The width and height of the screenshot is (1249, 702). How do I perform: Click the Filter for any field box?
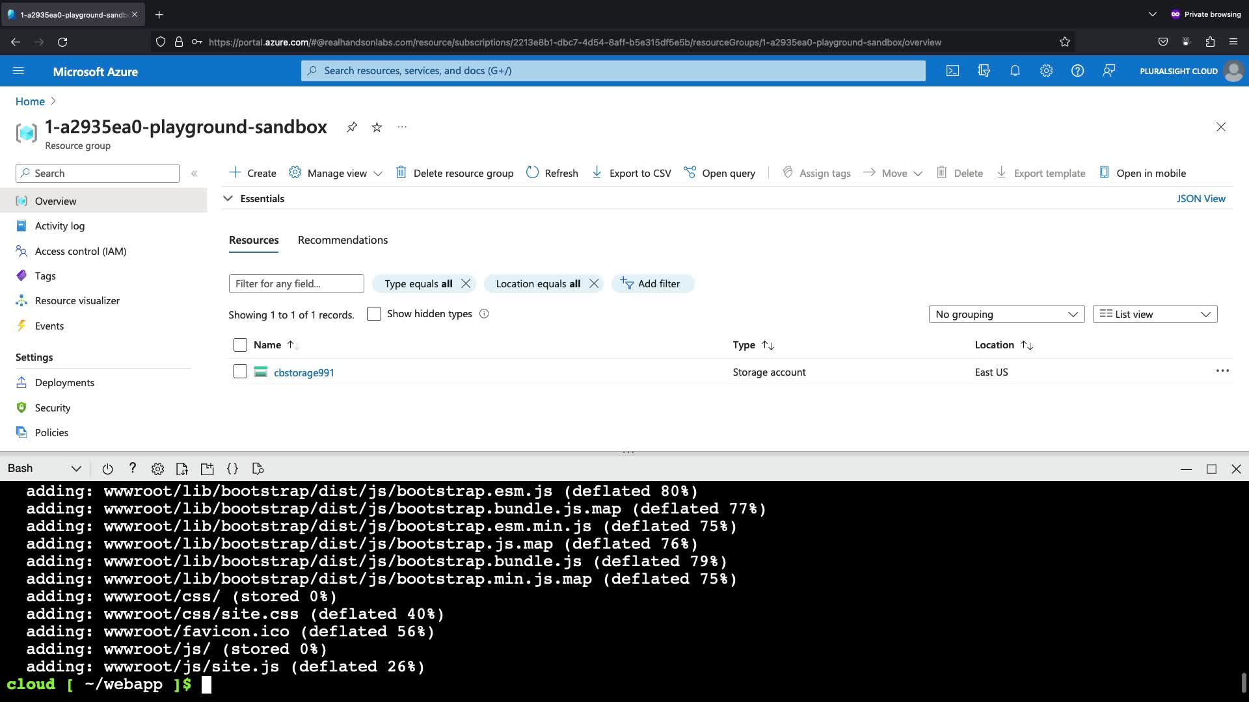point(296,283)
